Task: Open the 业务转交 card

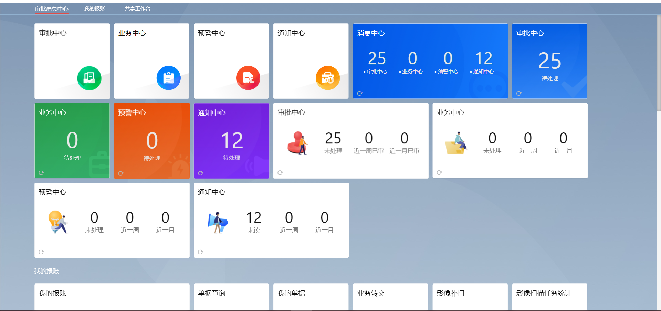Action: 390,297
